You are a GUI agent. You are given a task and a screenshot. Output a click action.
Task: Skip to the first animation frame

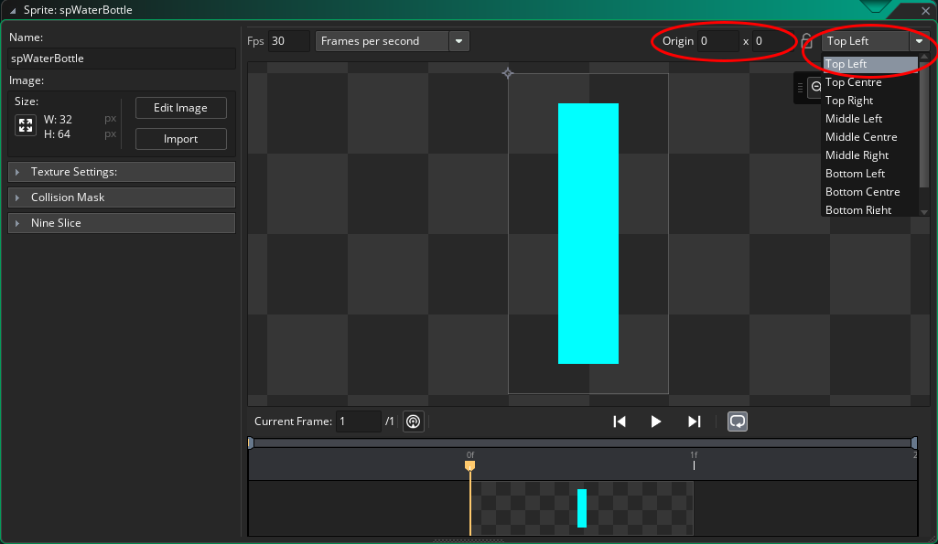tap(619, 421)
